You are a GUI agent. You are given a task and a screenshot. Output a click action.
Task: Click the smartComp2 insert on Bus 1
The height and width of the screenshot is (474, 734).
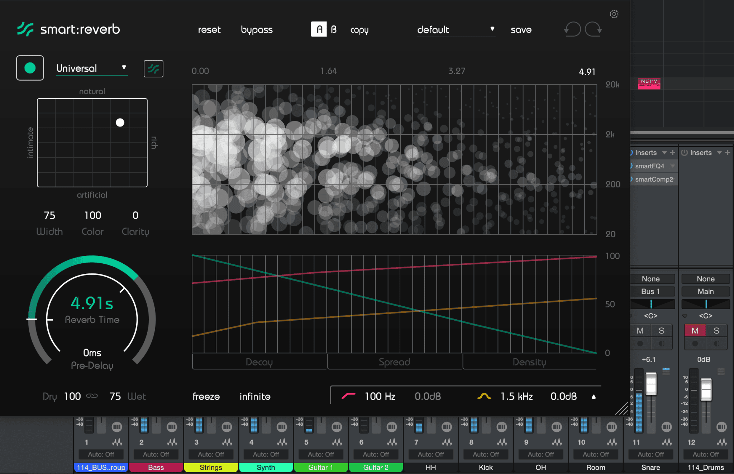[x=653, y=179]
